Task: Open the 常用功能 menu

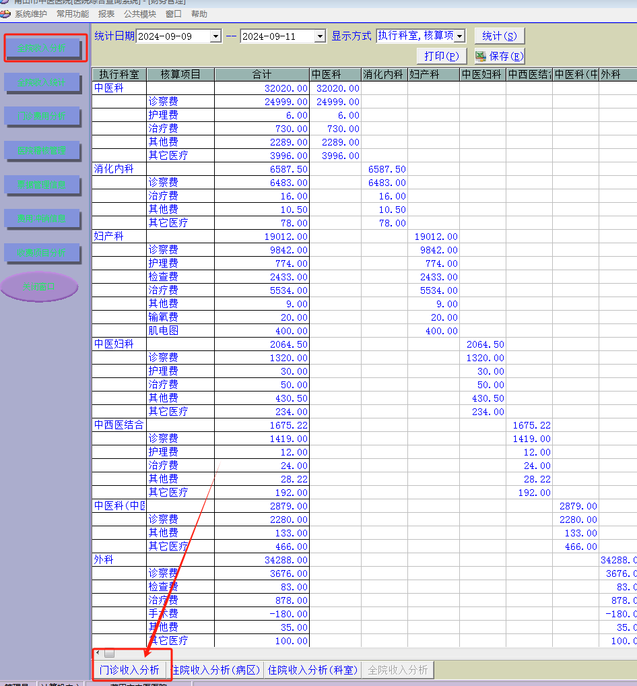Action: [73, 14]
